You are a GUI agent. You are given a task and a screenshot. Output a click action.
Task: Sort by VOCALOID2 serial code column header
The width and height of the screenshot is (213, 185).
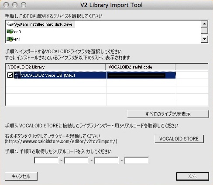141,67
